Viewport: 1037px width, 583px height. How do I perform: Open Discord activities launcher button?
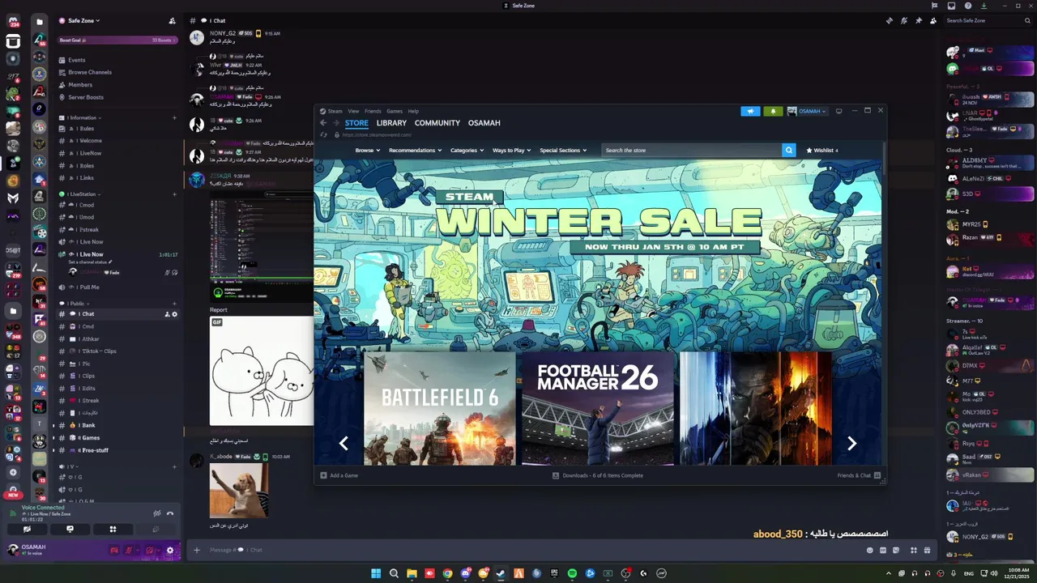113,529
